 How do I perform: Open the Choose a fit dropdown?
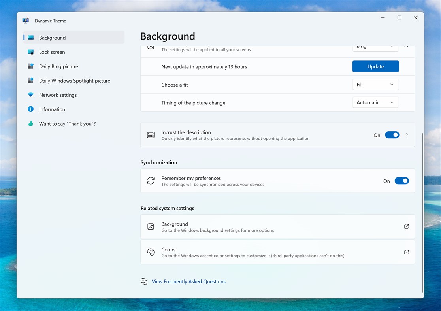click(x=375, y=84)
